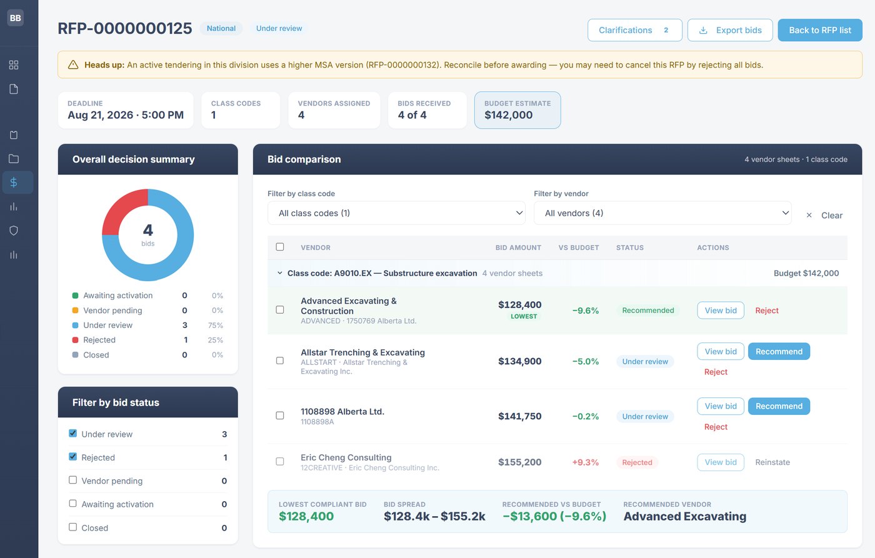Click the X icon beside Clear
875x558 pixels.
tap(809, 215)
